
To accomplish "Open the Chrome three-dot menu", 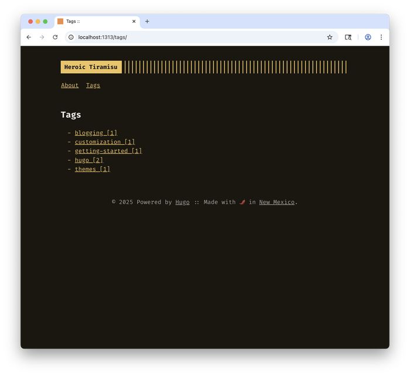I will pyautogui.click(x=381, y=37).
